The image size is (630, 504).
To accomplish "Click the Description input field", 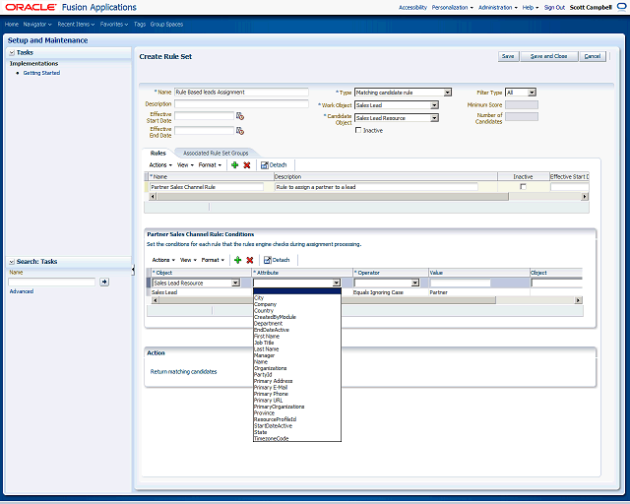I will [241, 103].
